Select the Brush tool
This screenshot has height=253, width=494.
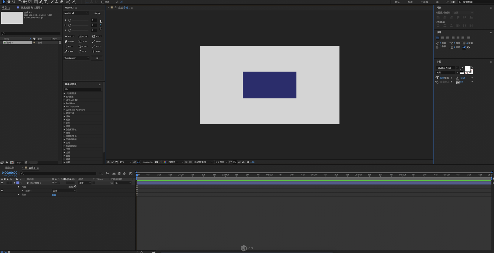point(52,2)
